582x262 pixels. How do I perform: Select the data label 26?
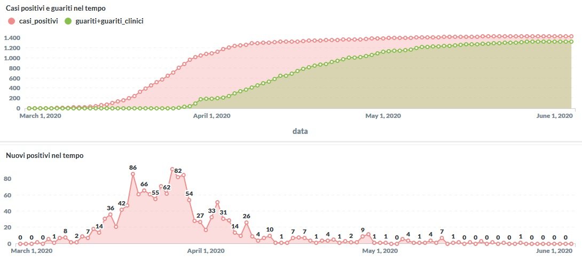point(246,216)
